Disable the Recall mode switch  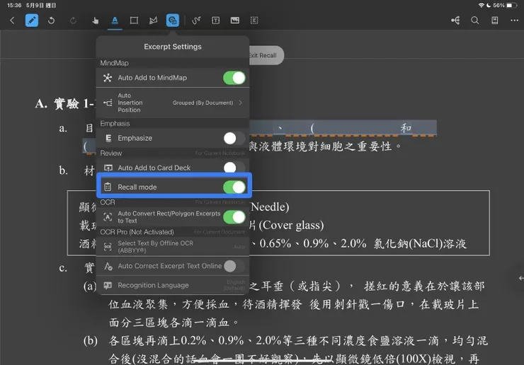click(x=234, y=187)
